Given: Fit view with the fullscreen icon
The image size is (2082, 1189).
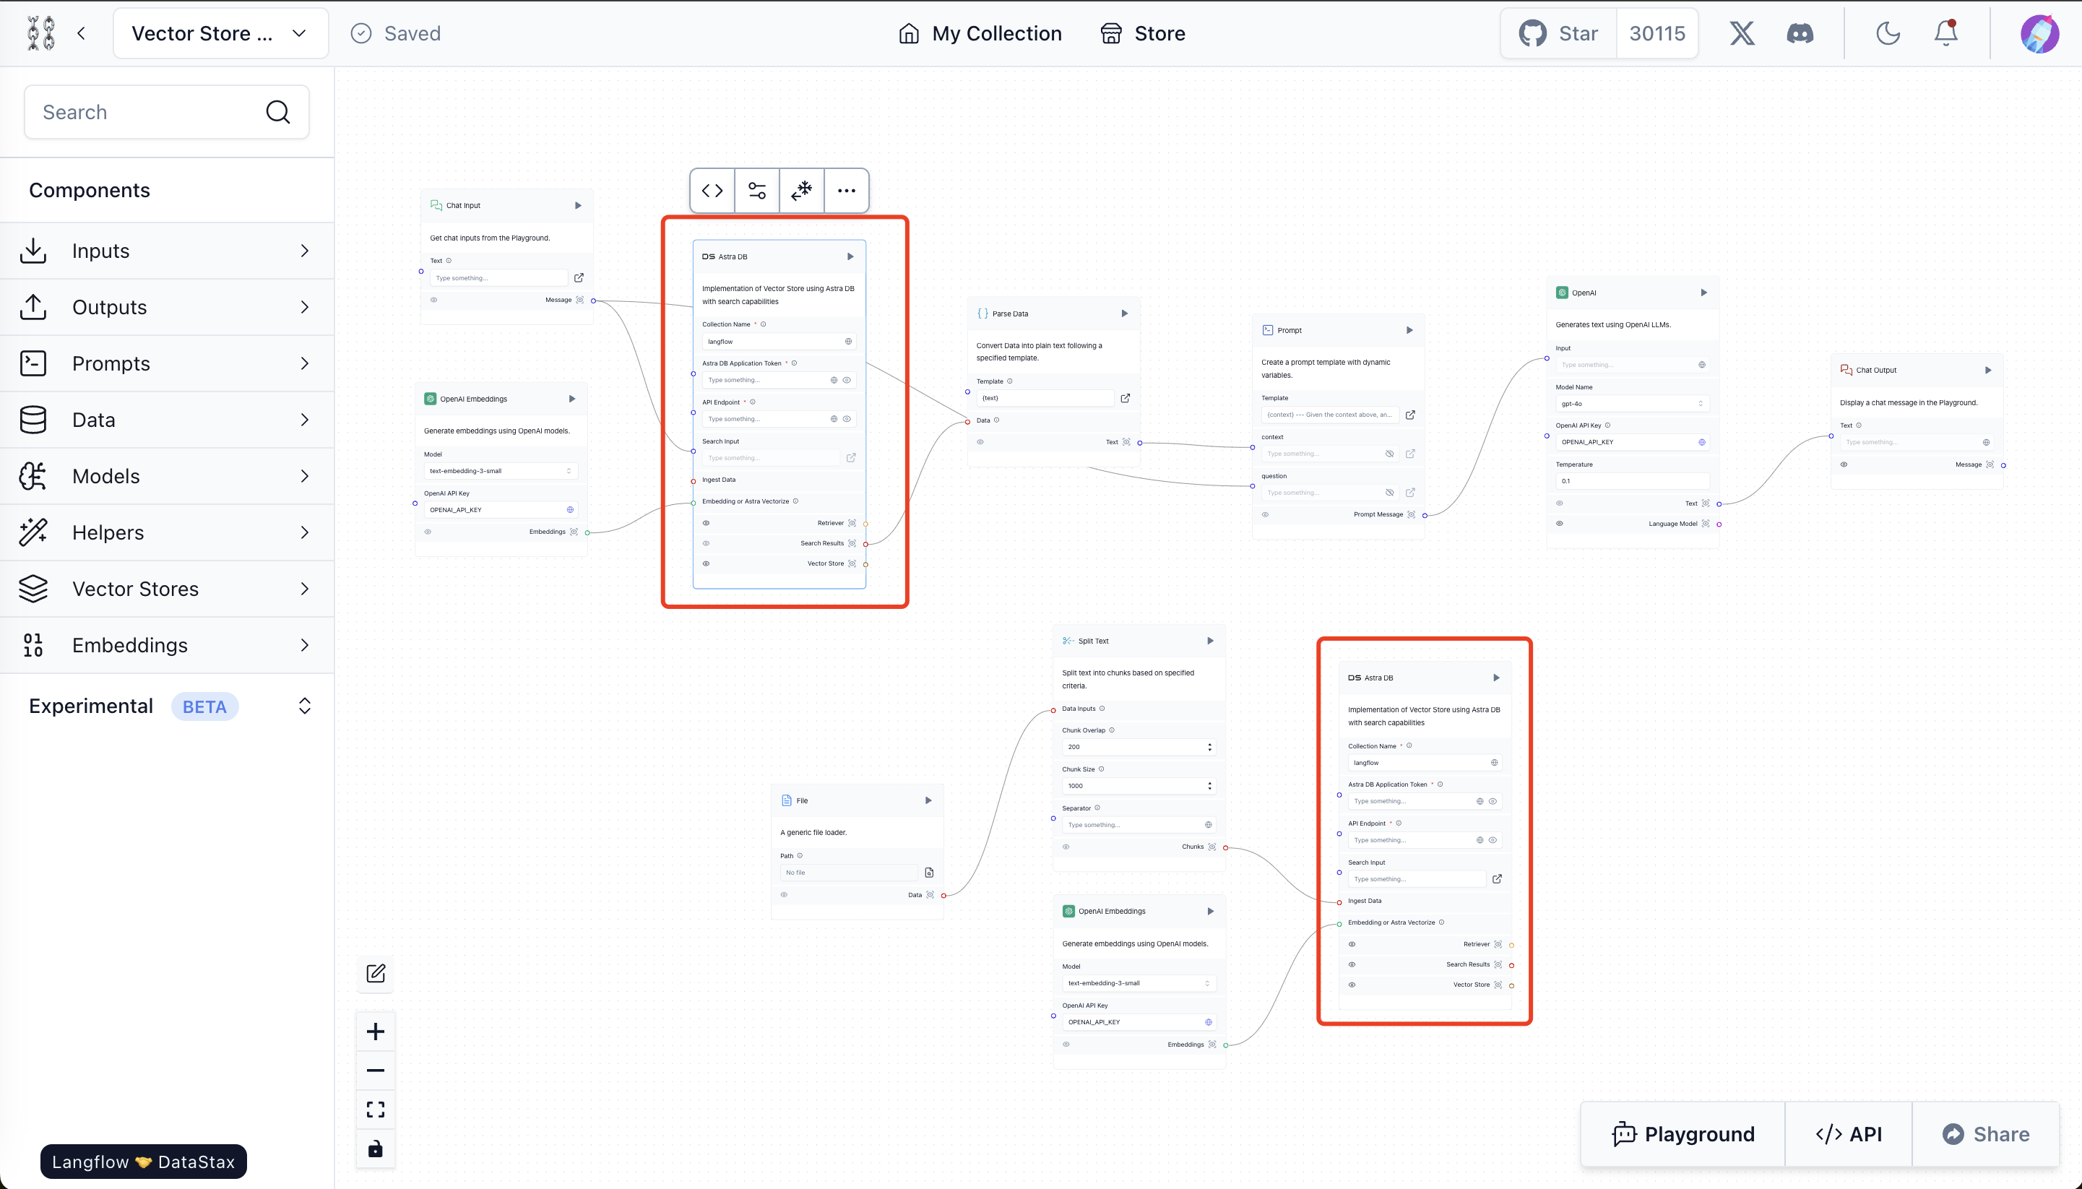Looking at the screenshot, I should tap(376, 1109).
